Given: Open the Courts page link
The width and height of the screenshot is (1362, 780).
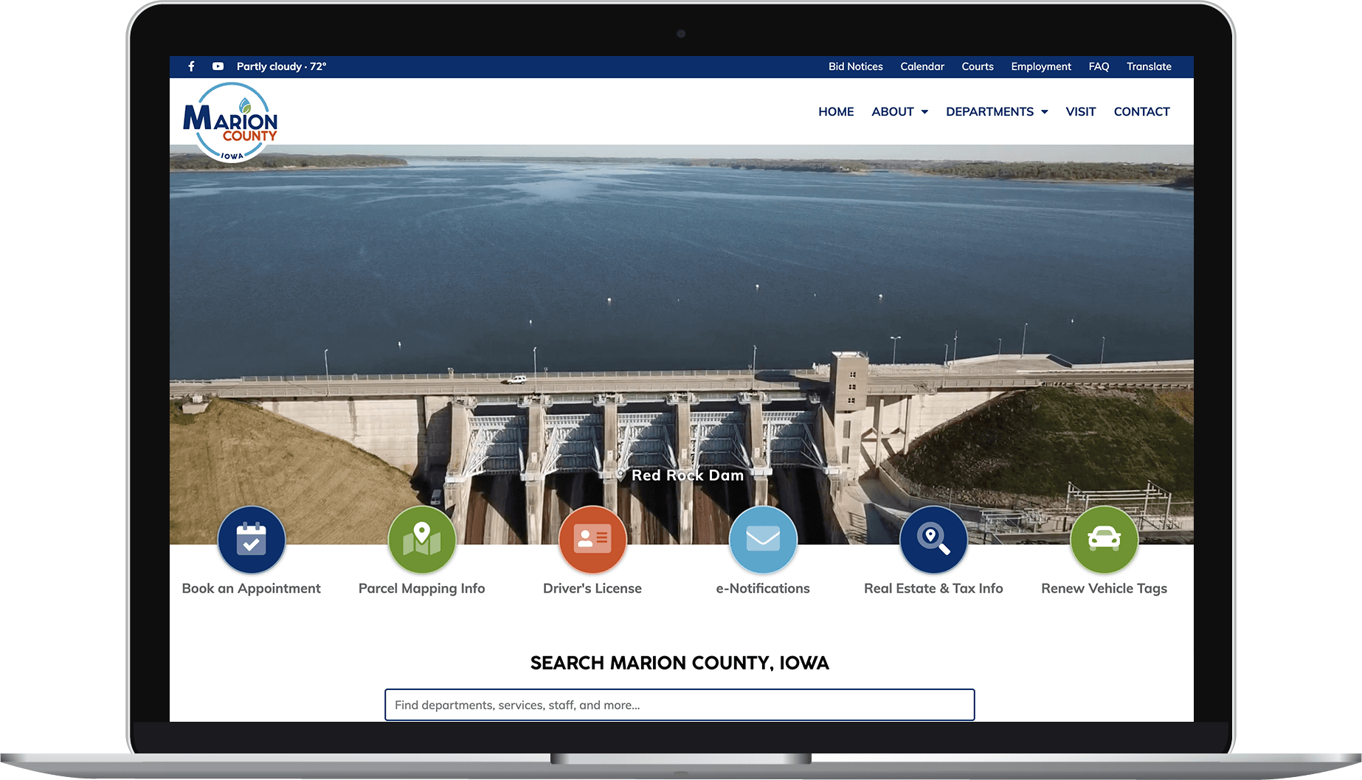Looking at the screenshot, I should coord(977,66).
